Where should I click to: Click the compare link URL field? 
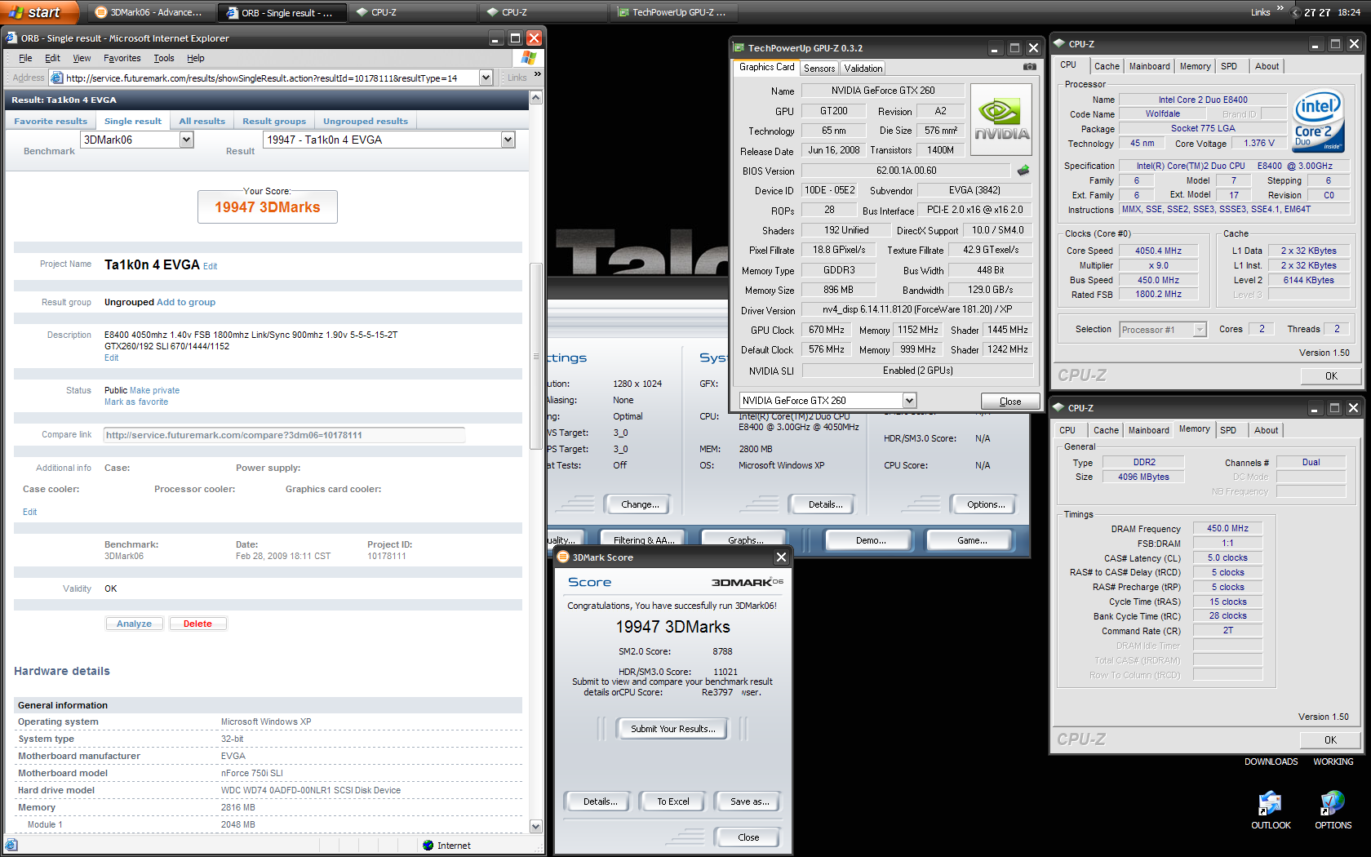coord(284,435)
